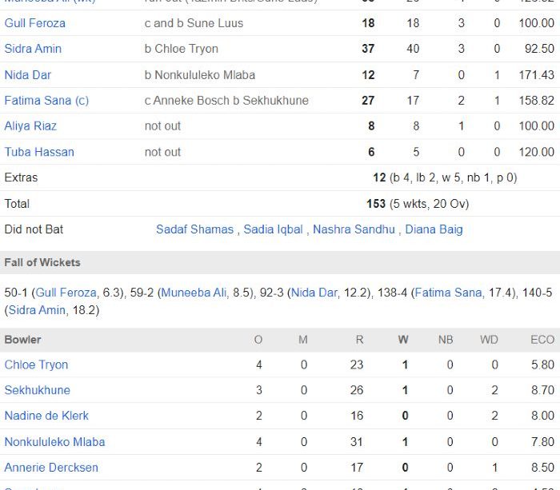560x490 pixels.
Task: Click Nonkululeko Mlaba in bowler table
Action: (54, 442)
